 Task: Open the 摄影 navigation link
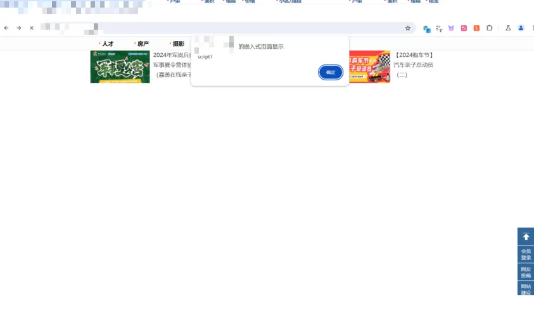pyautogui.click(x=177, y=44)
